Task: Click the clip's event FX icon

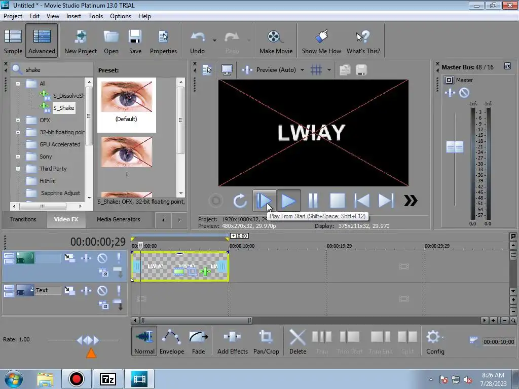Action: pyautogui.click(x=205, y=272)
